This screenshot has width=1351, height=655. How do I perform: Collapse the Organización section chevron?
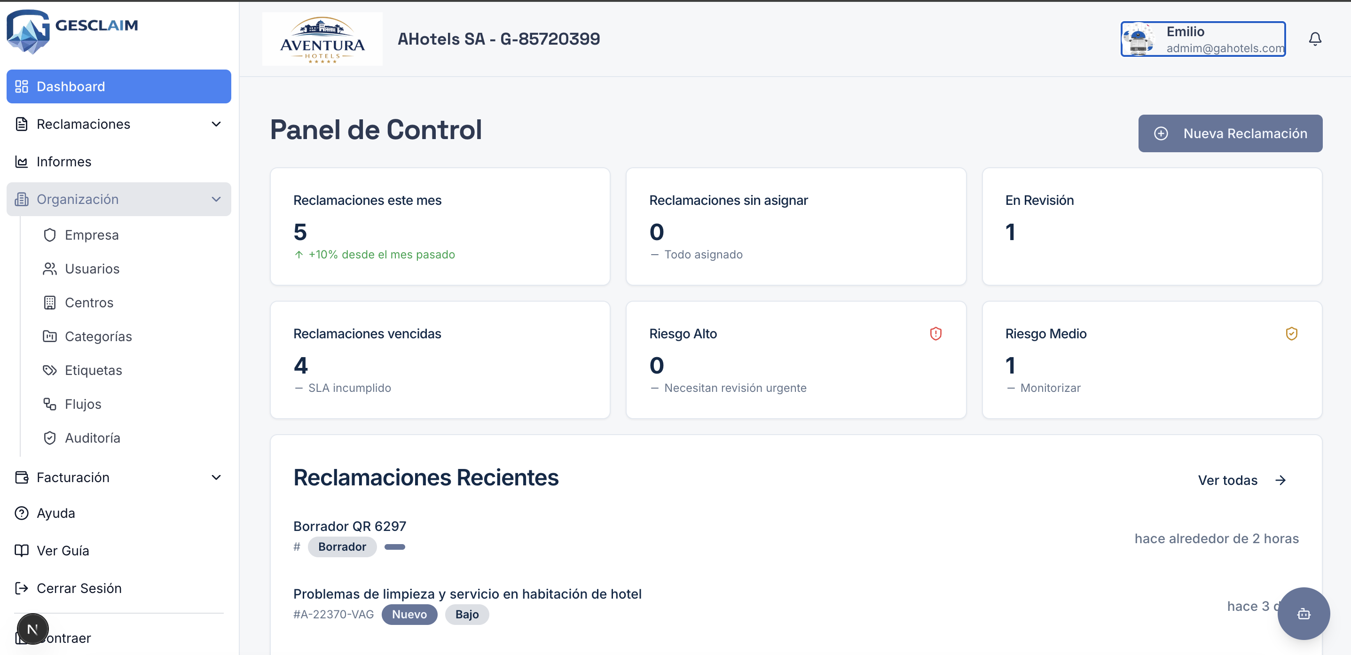point(216,199)
